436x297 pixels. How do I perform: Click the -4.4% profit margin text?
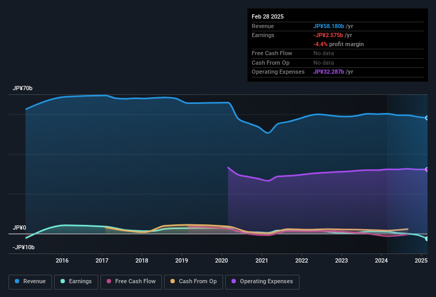(x=338, y=44)
